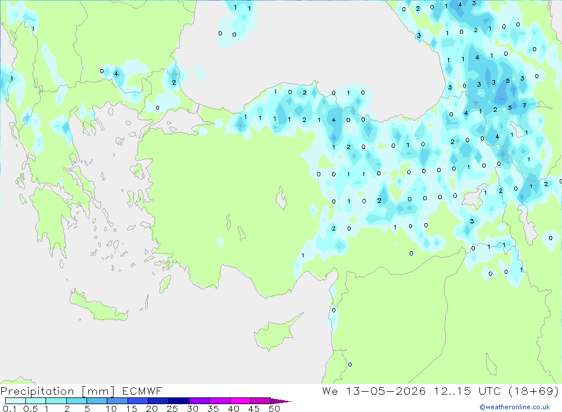
Task: Select the 45–50 mm legend color swatch
Action: pyautogui.click(x=260, y=401)
